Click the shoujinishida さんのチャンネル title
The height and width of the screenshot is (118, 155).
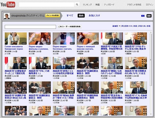28,15
